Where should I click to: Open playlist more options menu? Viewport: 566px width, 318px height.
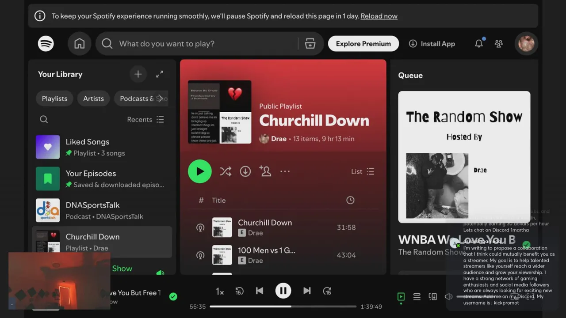pos(285,171)
